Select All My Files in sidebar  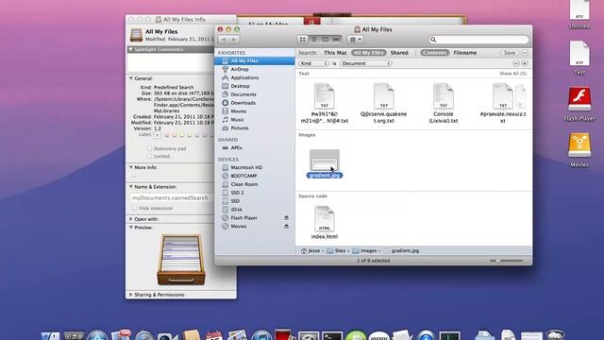(x=255, y=60)
